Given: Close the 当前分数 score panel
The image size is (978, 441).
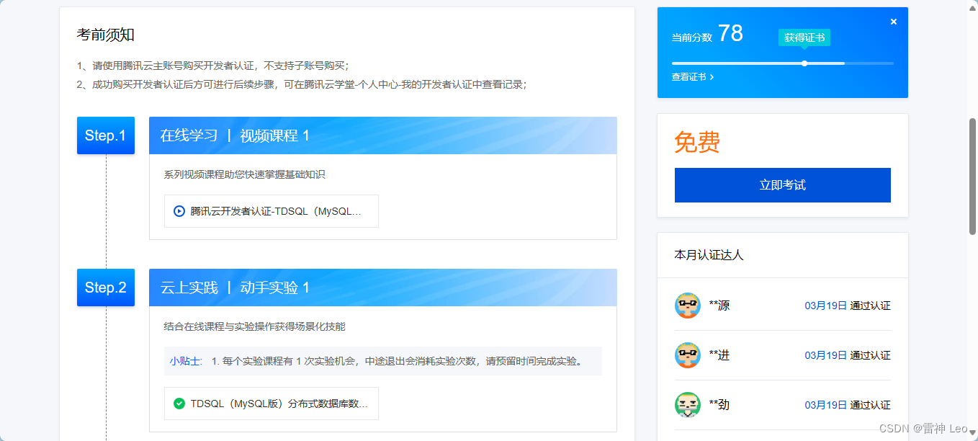Looking at the screenshot, I should click(x=893, y=21).
